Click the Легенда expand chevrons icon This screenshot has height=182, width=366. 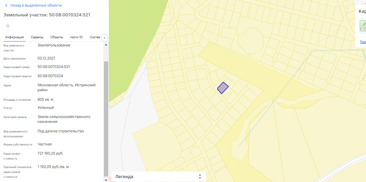(200, 176)
